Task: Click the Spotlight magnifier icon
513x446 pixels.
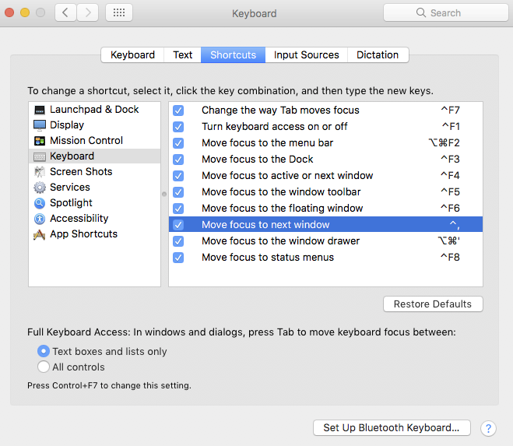Action: [40, 203]
